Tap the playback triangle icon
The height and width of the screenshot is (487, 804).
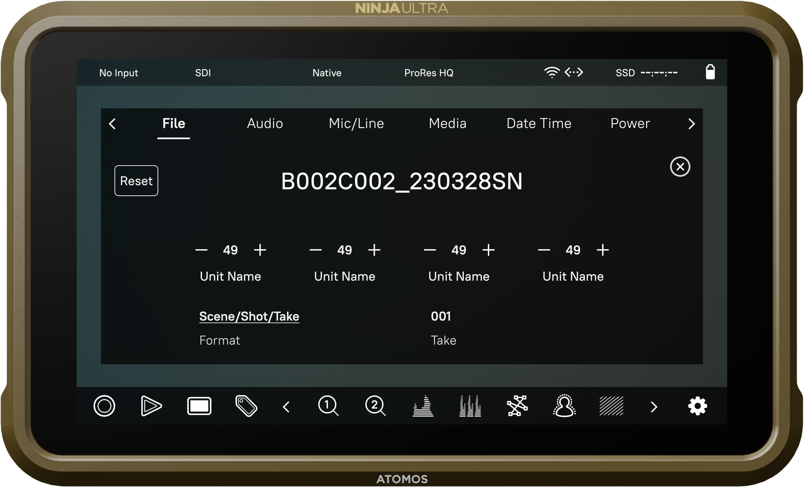coord(151,406)
